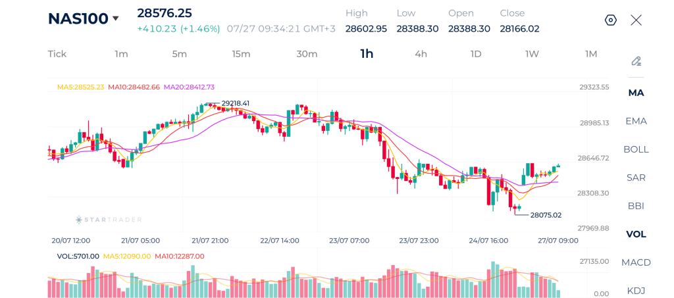
Task: Click the 29218.41 high price marker
Action: 235,103
